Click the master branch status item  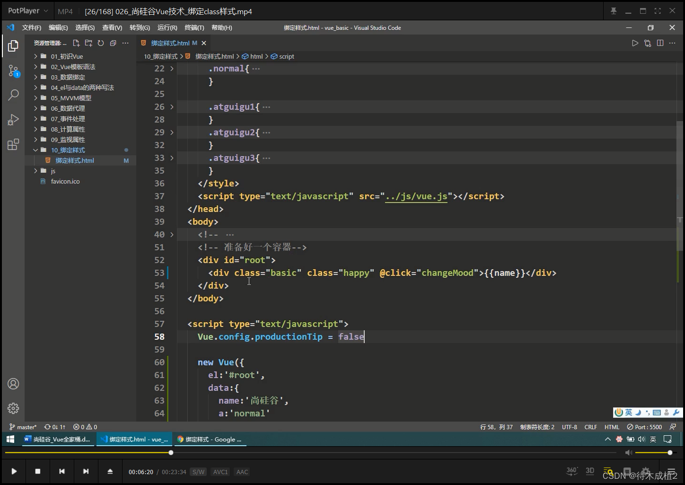pyautogui.click(x=23, y=427)
